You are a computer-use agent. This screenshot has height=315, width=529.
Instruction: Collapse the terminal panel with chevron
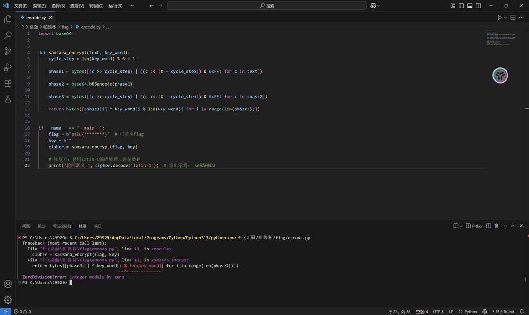(x=513, y=226)
